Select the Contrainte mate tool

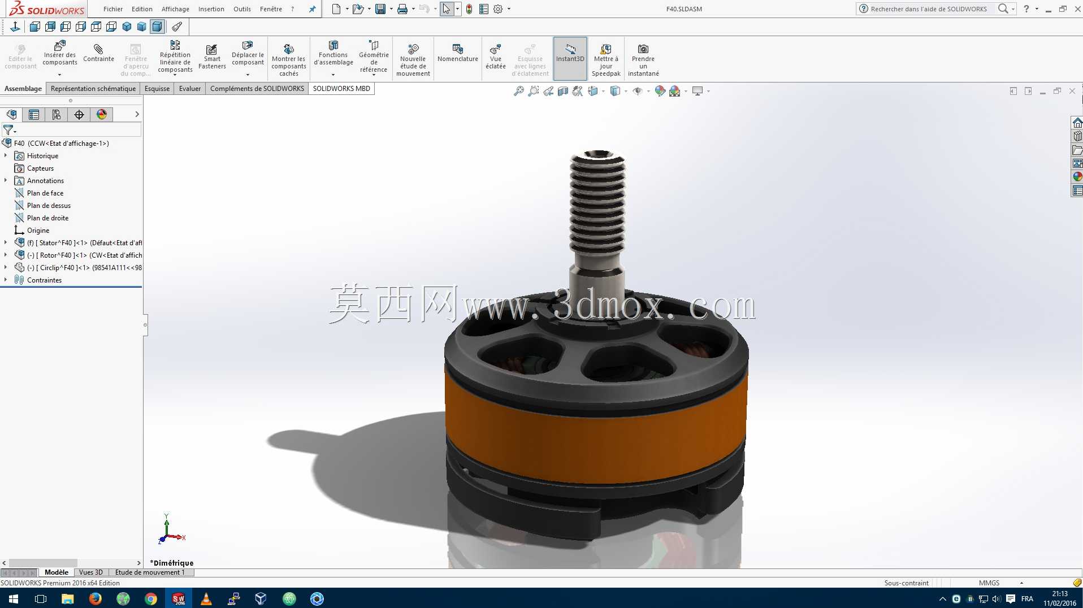98,53
